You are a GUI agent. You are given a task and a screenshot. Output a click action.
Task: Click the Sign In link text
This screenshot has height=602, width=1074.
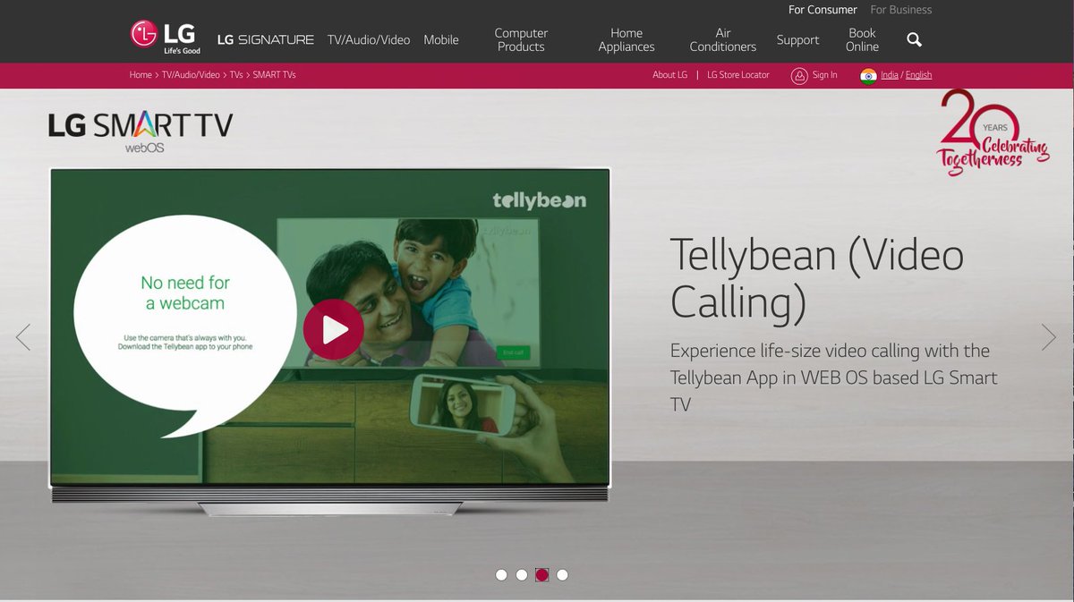click(825, 75)
